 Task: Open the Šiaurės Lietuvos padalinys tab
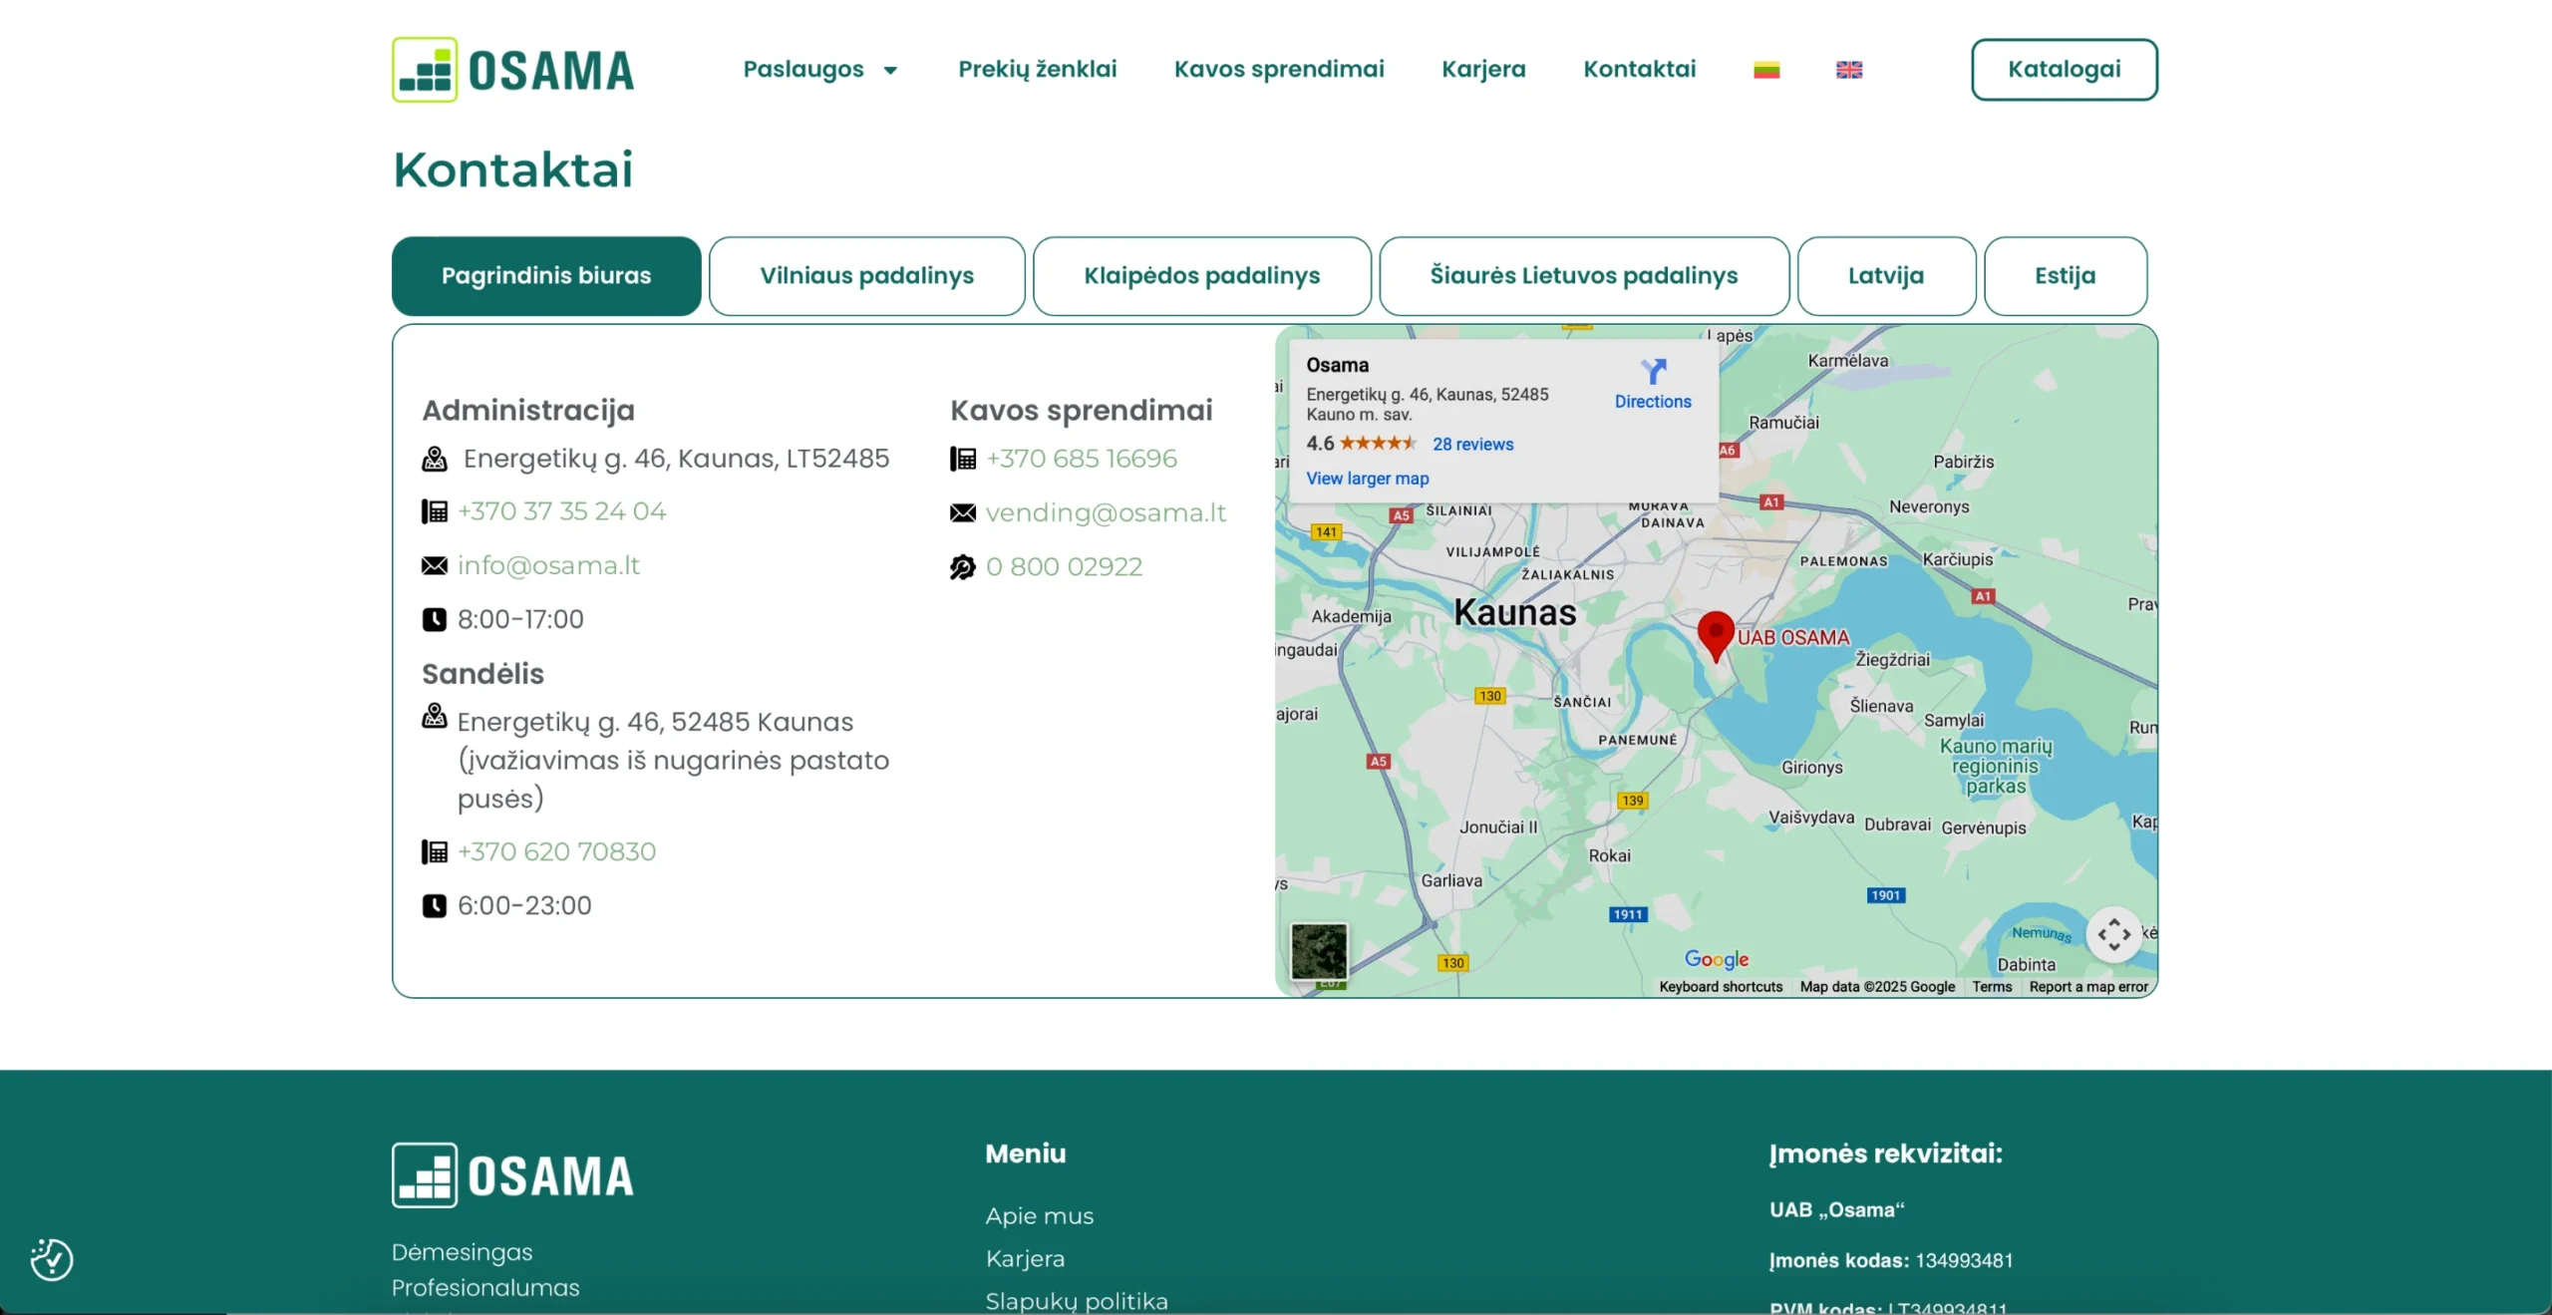pos(1583,276)
